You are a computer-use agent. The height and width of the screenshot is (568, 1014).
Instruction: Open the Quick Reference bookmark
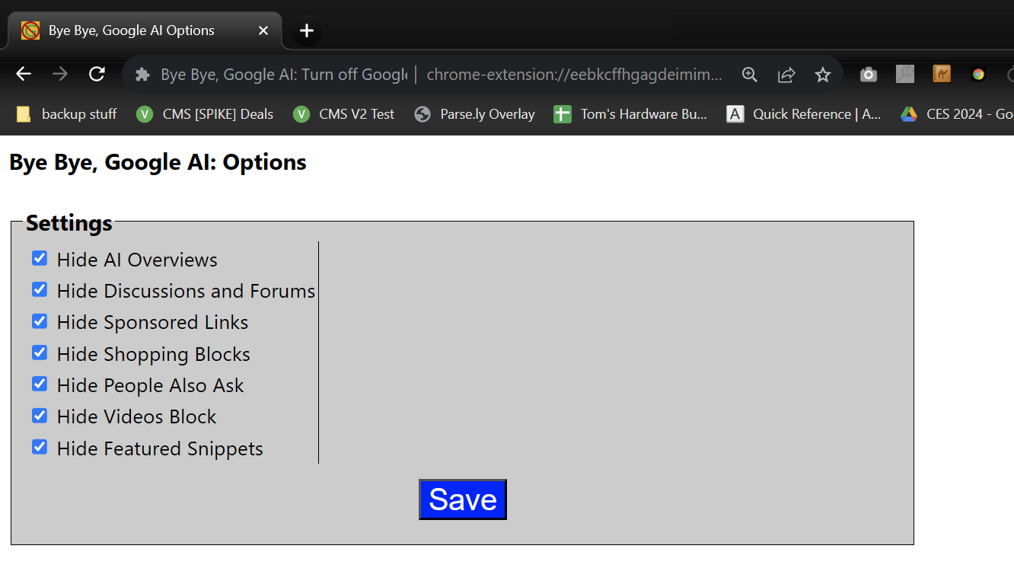tap(804, 114)
